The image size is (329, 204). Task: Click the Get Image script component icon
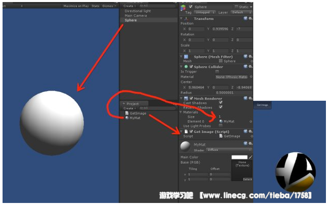(186, 131)
